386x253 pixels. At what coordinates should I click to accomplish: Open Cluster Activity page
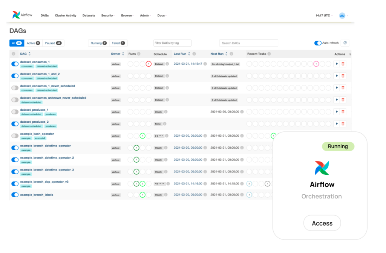pos(66,15)
